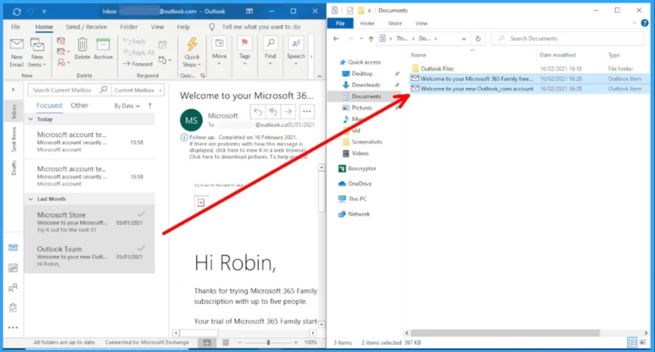Screen dimensions: 655x352
Task: Open the Tasks icon in Outlook navigation
Action: (13, 308)
